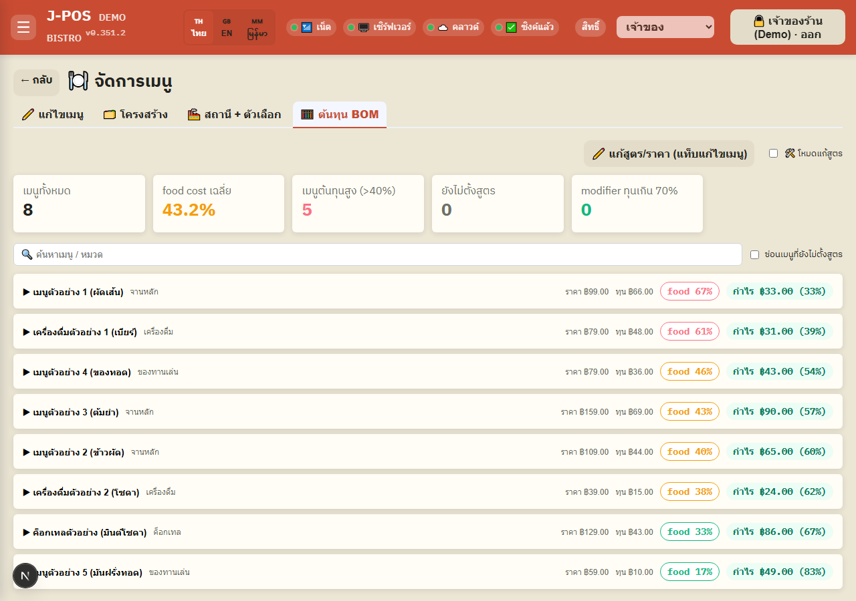Image resolution: width=856 pixels, height=601 pixels.
Task: Expand the เมนูตัวอย่าง 1 (ผัดเส้น) row
Action: coord(428,291)
